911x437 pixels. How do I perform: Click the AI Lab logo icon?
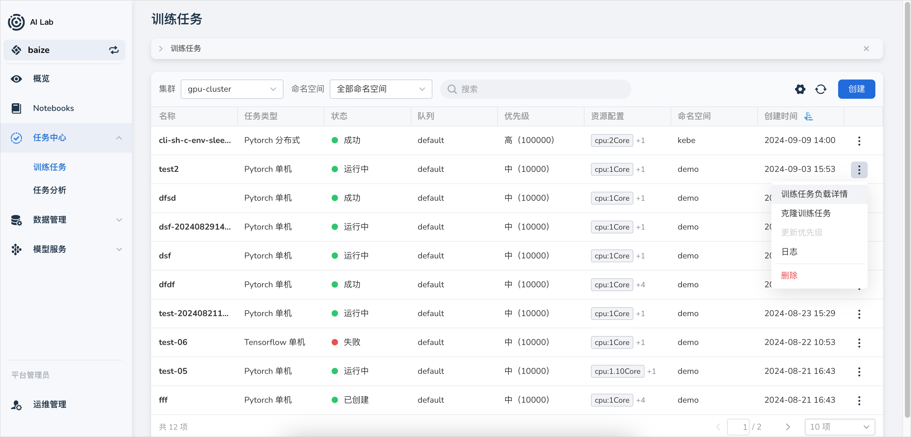pyautogui.click(x=16, y=22)
